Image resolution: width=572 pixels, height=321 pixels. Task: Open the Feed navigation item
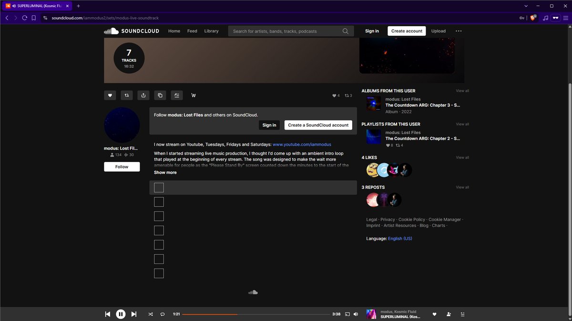[192, 31]
